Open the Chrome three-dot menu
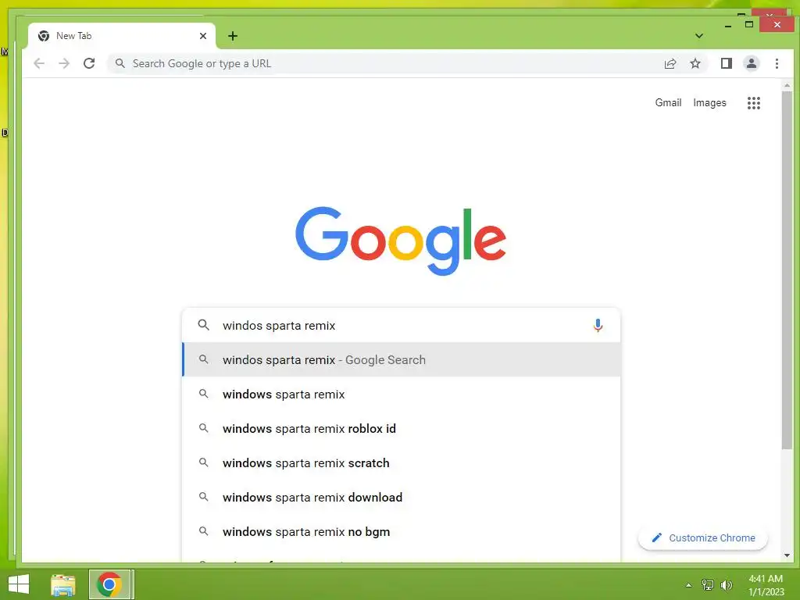The height and width of the screenshot is (600, 800). point(777,63)
